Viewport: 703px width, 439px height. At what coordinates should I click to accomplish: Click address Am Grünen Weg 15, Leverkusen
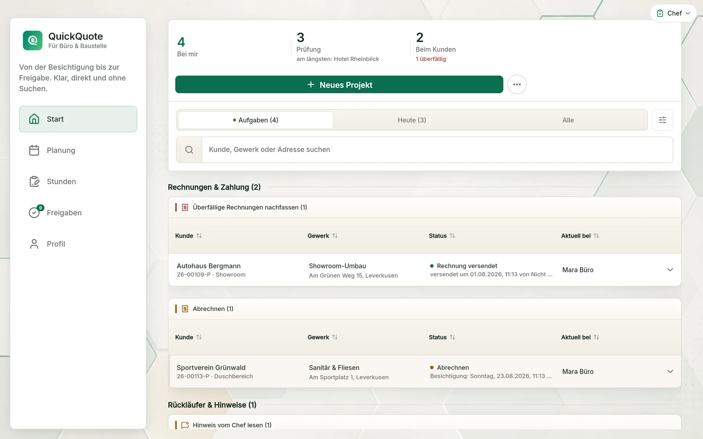(x=353, y=275)
